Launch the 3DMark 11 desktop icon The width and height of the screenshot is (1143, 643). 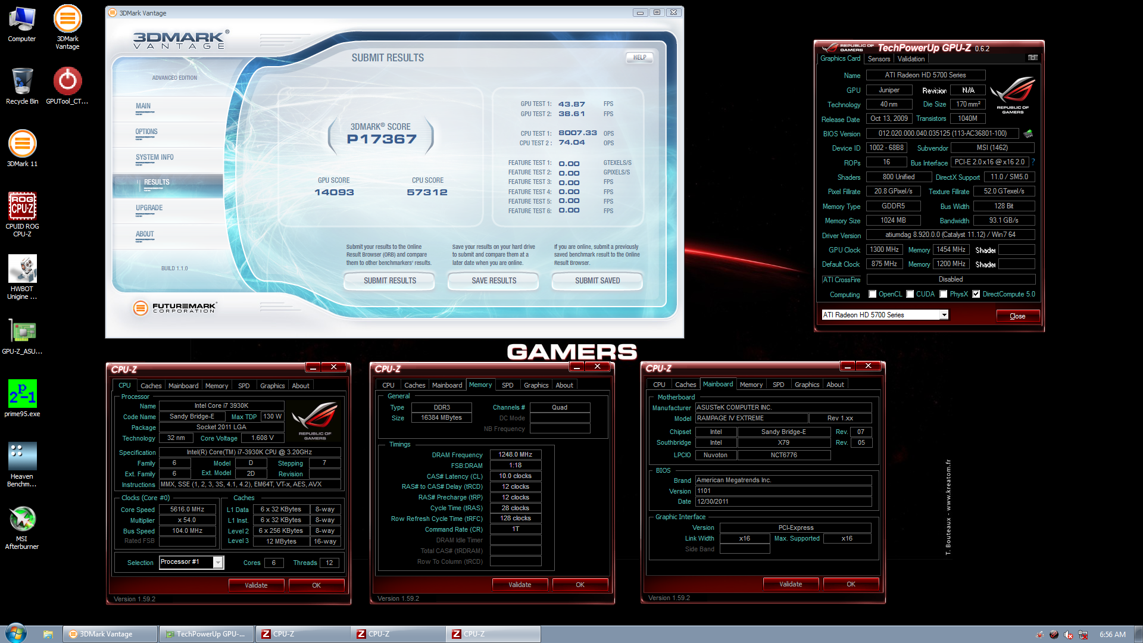tap(22, 148)
